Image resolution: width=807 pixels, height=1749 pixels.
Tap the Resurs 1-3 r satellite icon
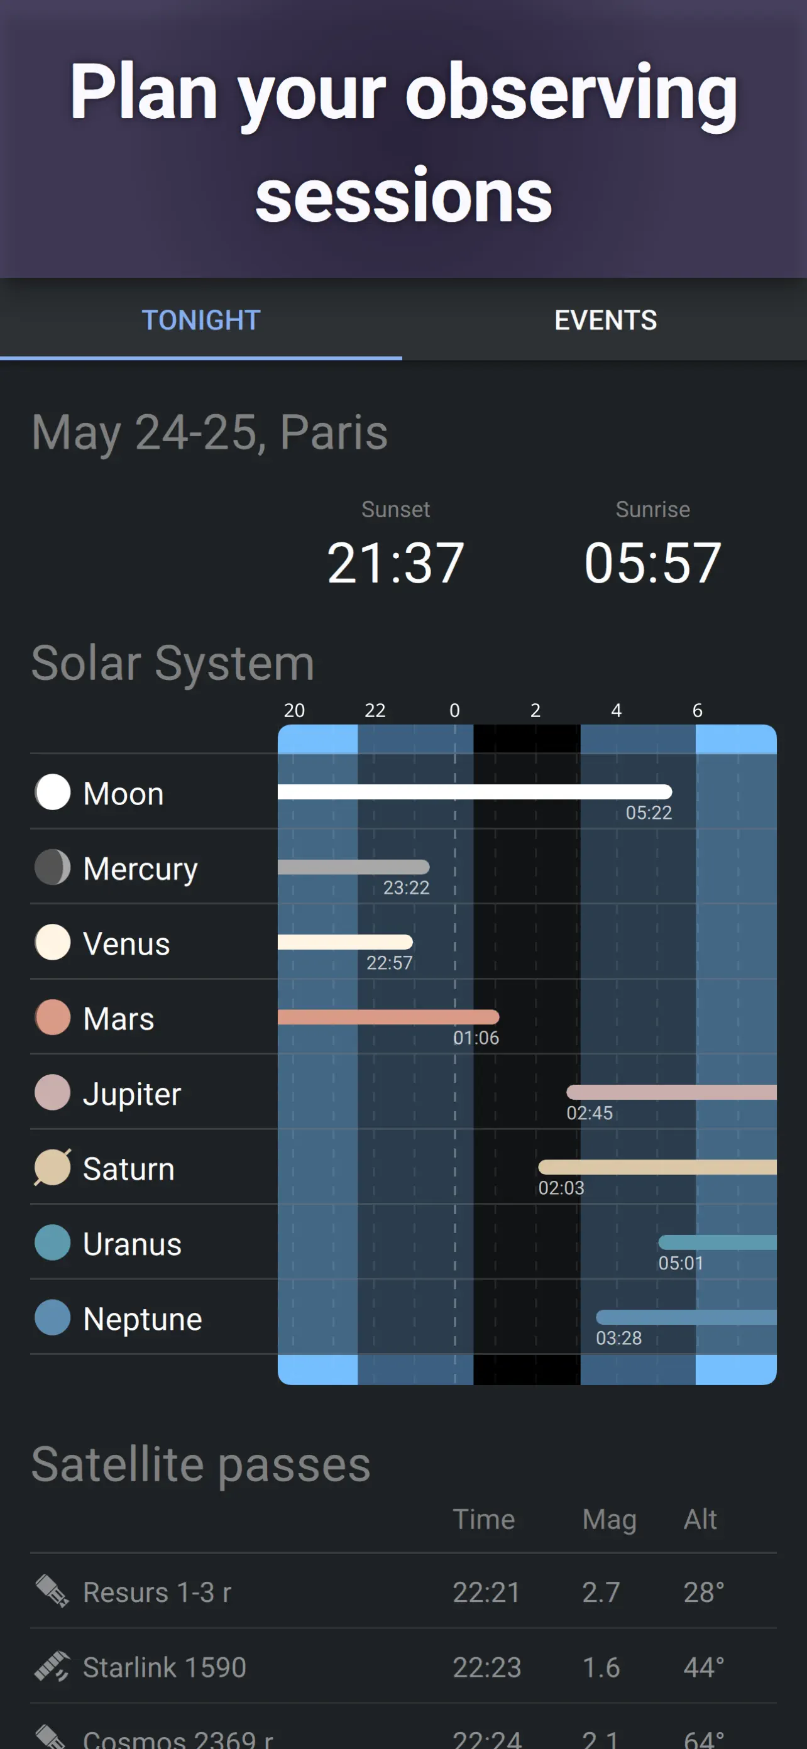52,1591
